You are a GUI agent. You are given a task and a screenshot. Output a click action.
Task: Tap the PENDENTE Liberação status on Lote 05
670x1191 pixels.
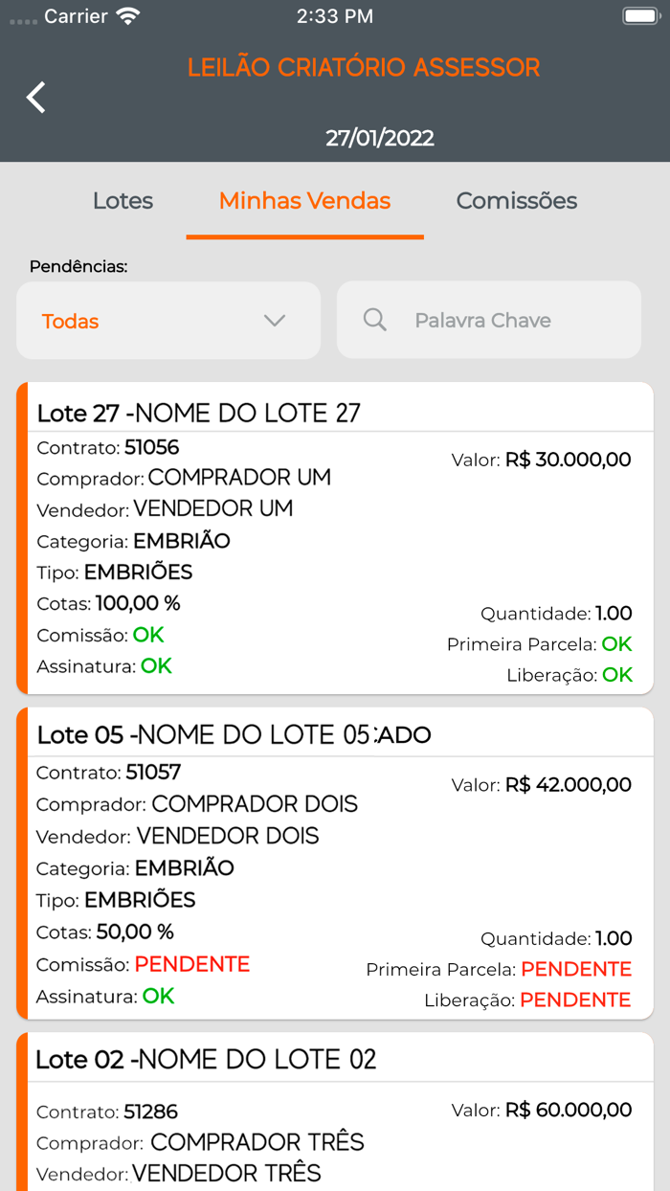click(x=575, y=1000)
